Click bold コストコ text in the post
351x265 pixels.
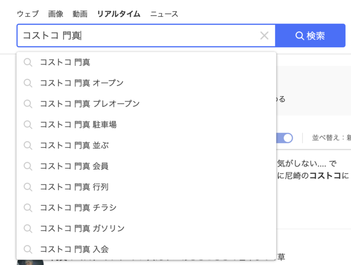[x=325, y=176]
